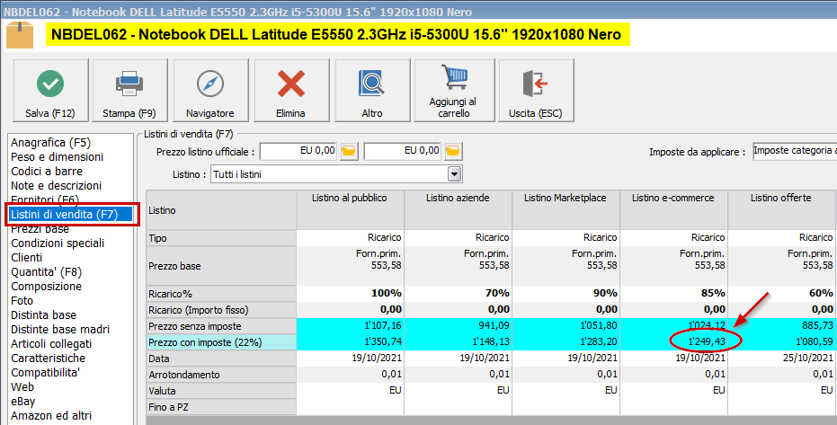This screenshot has height=425, width=837.
Task: Open the Composizione section
Action: [47, 287]
